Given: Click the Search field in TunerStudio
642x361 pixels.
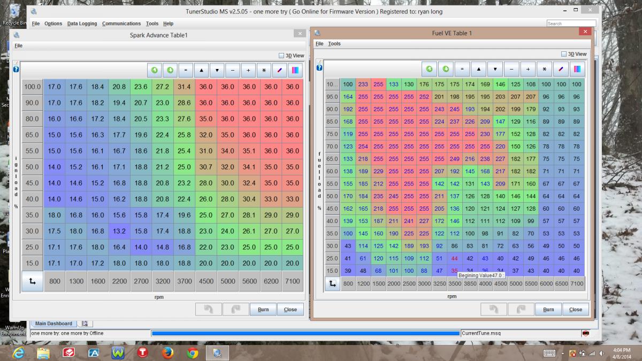Looking at the screenshot, I should [x=571, y=24].
